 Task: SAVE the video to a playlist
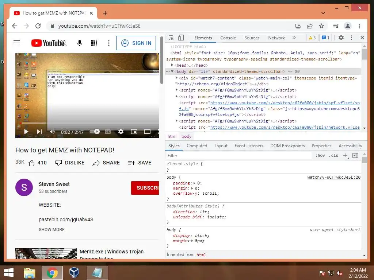pyautogui.click(x=140, y=163)
